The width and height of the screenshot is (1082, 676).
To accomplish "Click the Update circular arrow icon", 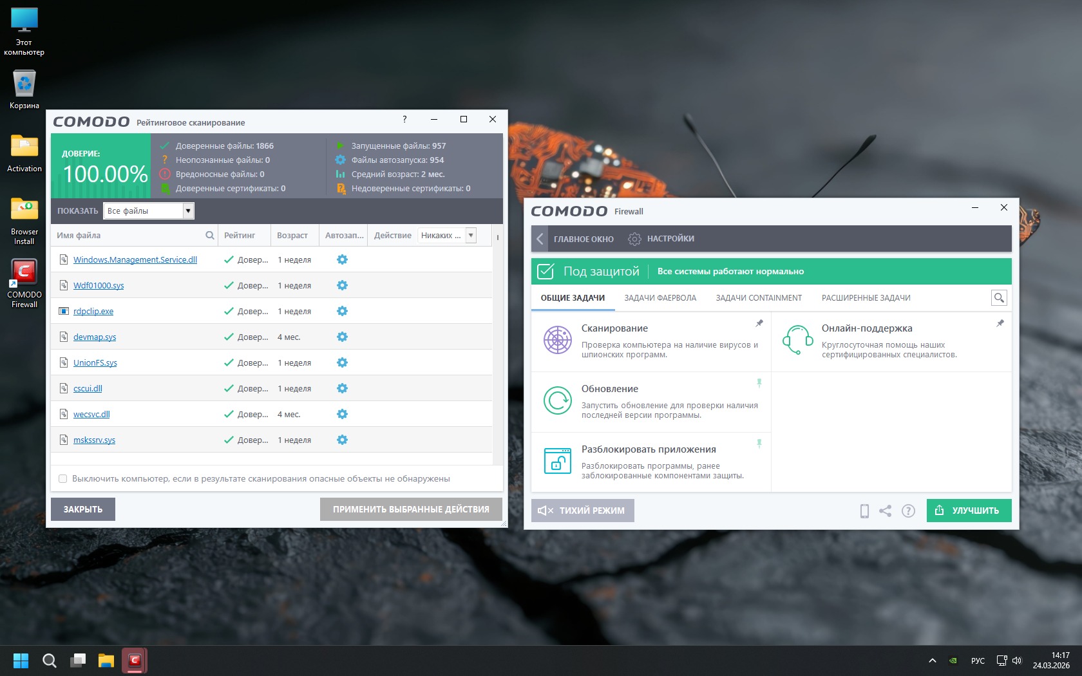I will coord(557,400).
